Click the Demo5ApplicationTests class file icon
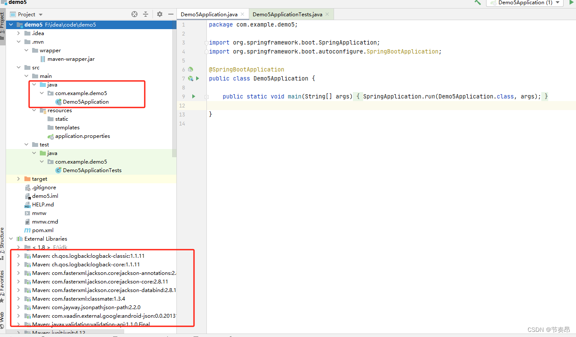 click(59, 170)
